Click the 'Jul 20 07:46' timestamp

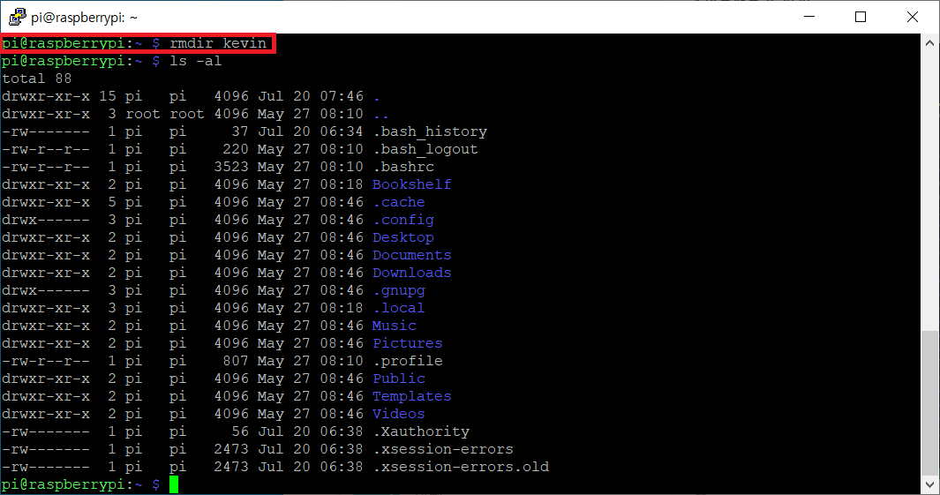[x=311, y=96]
